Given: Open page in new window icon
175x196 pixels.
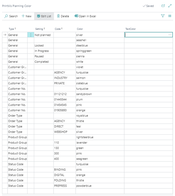Looking at the screenshot, I should pyautogui.click(x=163, y=6).
